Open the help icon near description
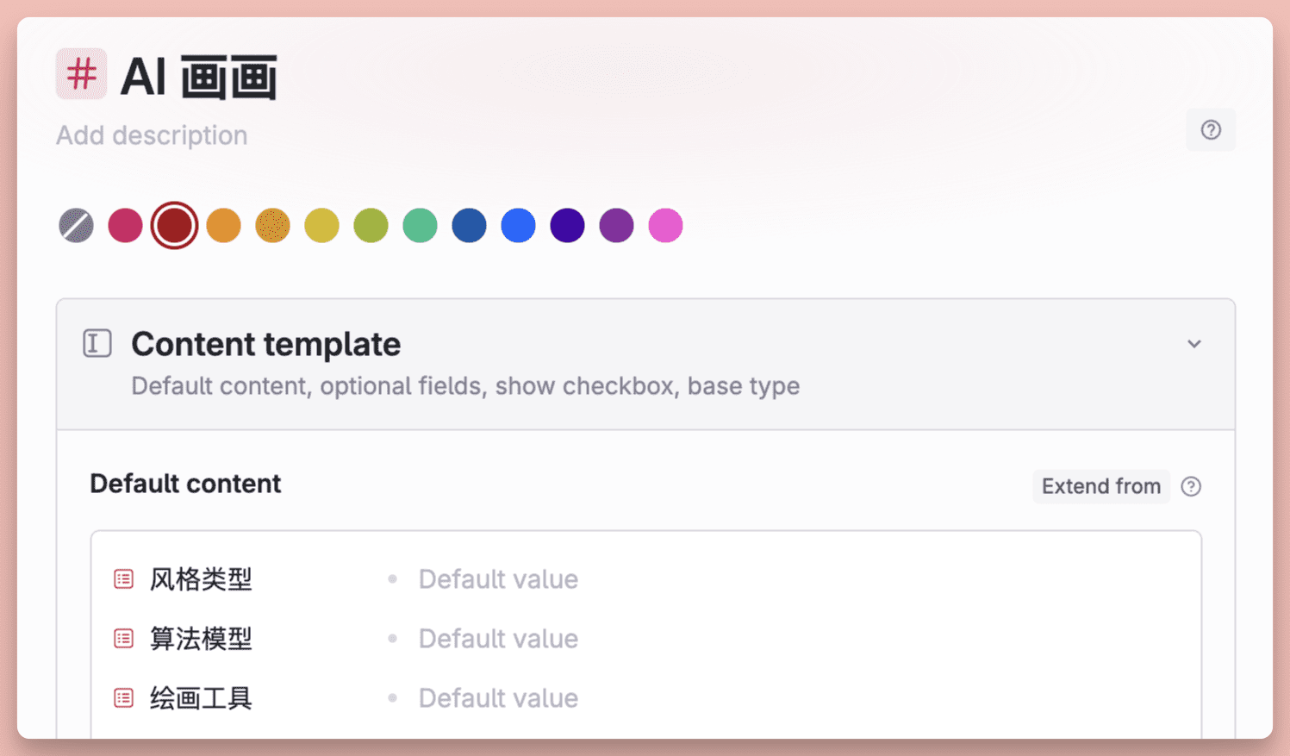This screenshot has height=756, width=1290. pyautogui.click(x=1211, y=130)
